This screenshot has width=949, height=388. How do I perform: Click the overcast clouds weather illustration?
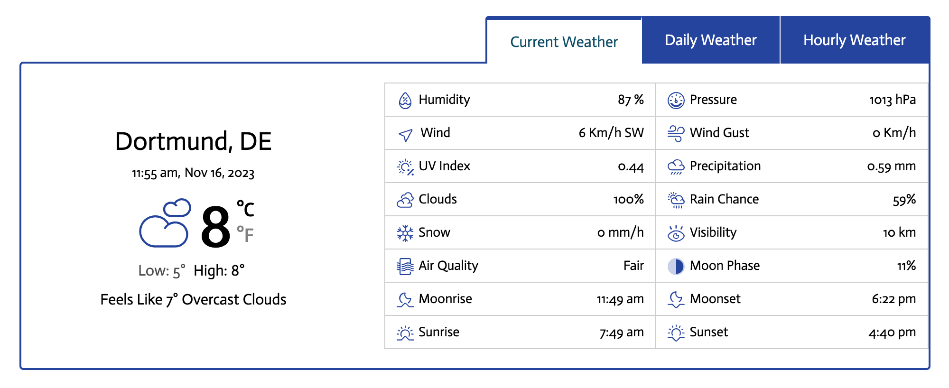click(x=166, y=223)
